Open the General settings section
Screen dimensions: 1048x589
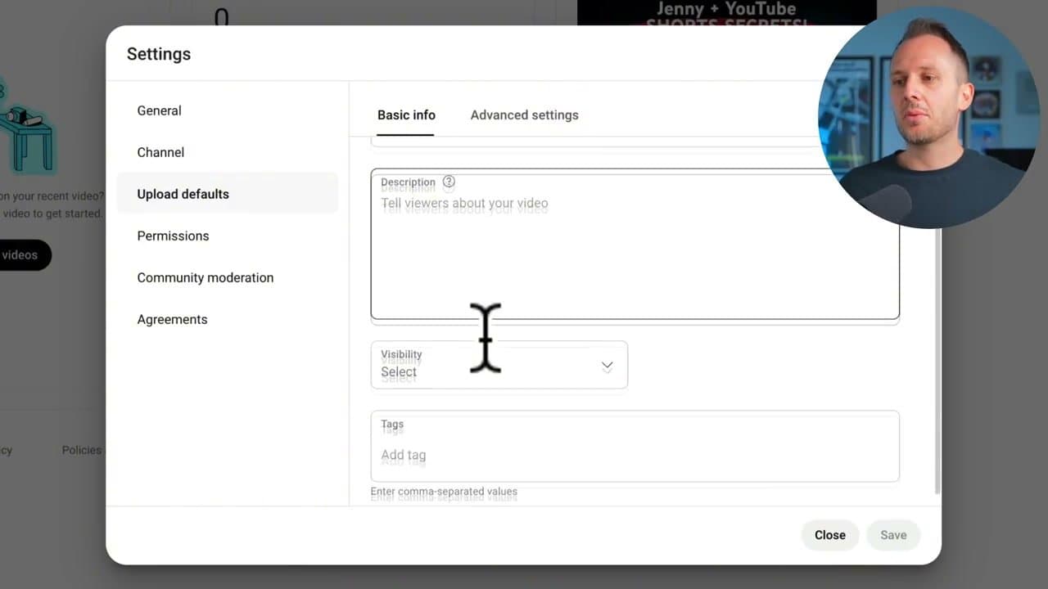click(x=159, y=110)
